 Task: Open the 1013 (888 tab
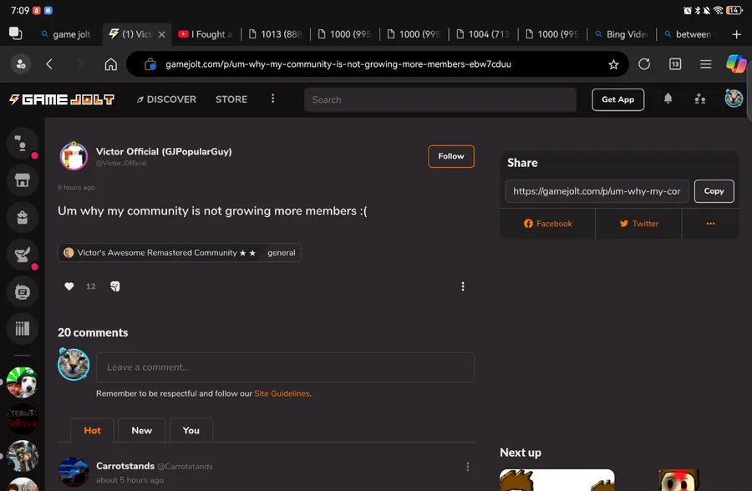(x=275, y=34)
